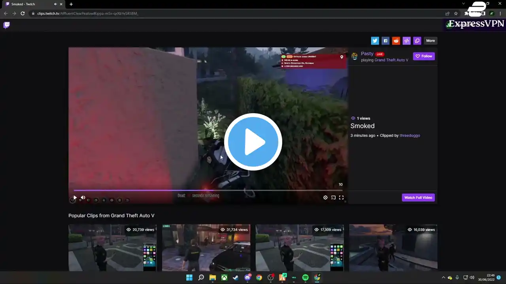Show hidden system tray icons
Screen dimensions: 506x284
coord(443,278)
